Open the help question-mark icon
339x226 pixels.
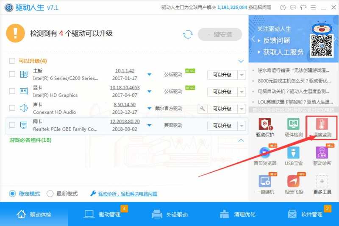(283, 8)
